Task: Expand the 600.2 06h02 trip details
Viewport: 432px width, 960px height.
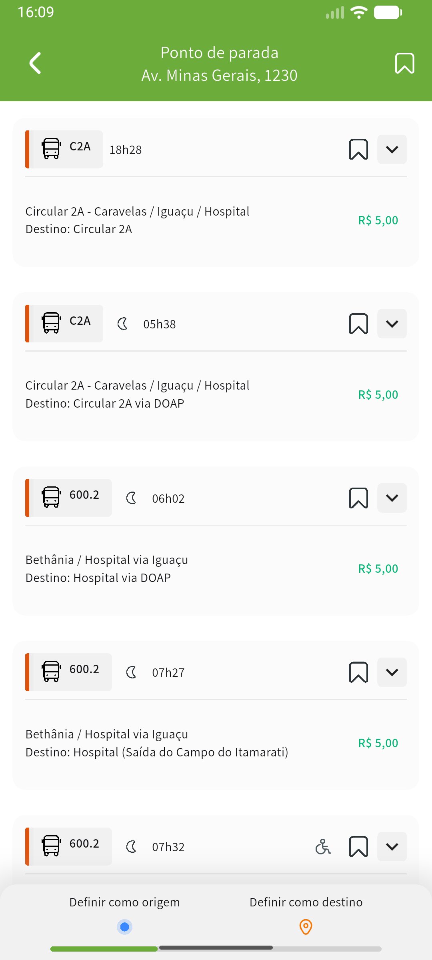Action: tap(392, 498)
